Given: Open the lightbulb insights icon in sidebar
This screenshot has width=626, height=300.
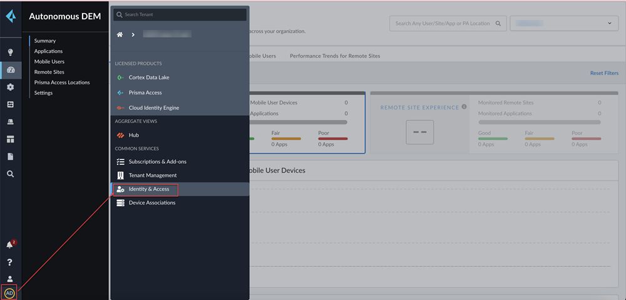Looking at the screenshot, I should [x=11, y=52].
